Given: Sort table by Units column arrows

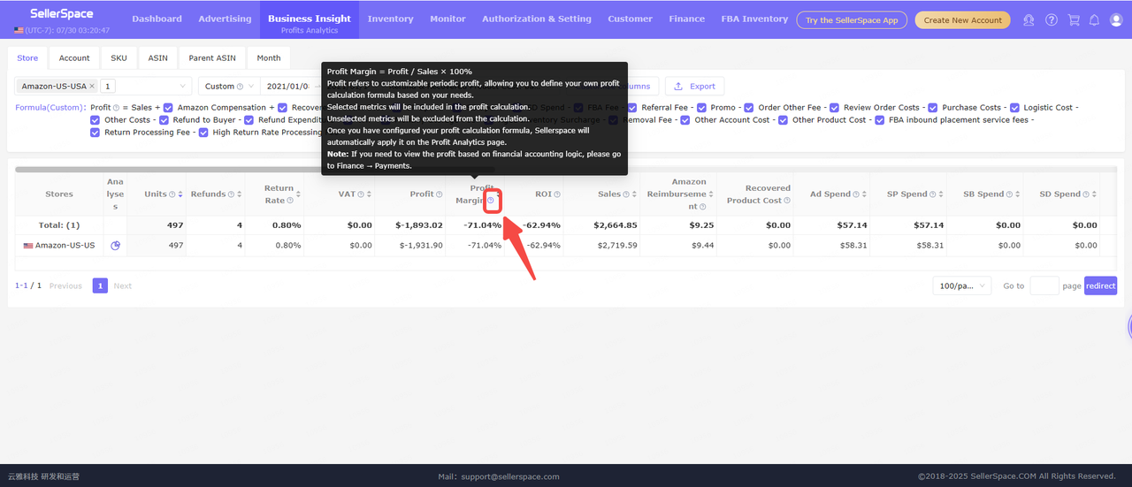Looking at the screenshot, I should (180, 194).
